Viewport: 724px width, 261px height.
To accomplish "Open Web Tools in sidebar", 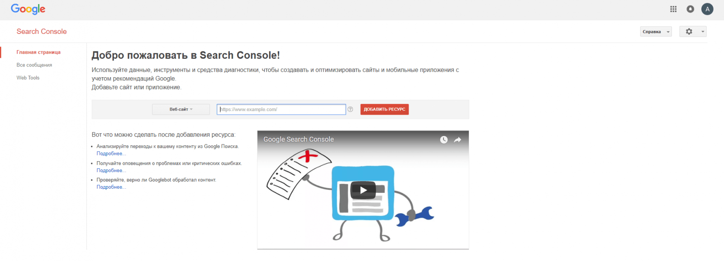I will pyautogui.click(x=28, y=78).
